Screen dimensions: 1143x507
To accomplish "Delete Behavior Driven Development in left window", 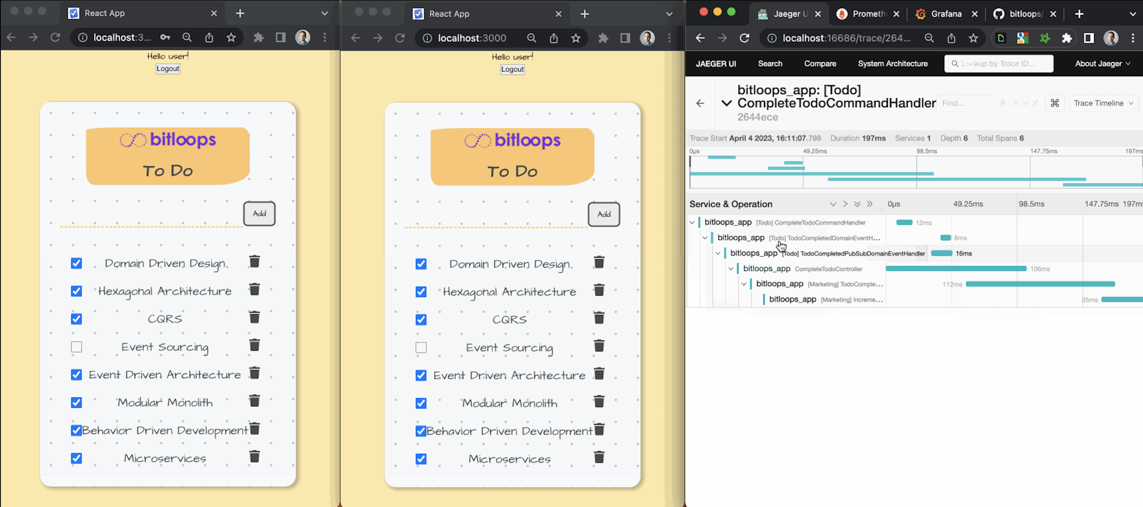I will pos(254,429).
